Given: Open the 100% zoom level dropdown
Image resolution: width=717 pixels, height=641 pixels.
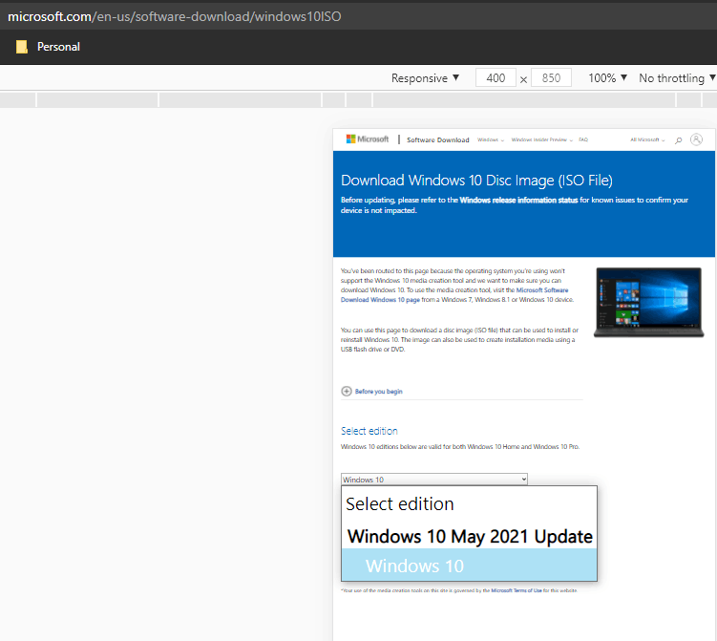Looking at the screenshot, I should tap(608, 78).
